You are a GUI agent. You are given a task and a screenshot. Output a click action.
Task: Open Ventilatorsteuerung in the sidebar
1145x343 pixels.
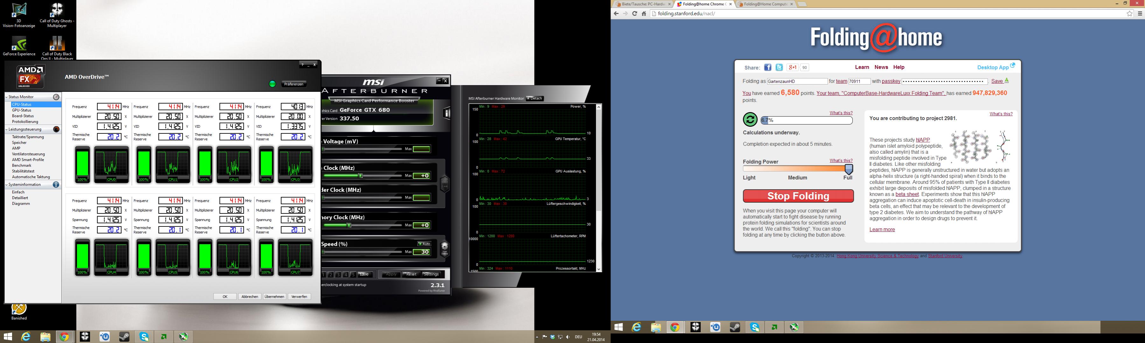point(28,154)
